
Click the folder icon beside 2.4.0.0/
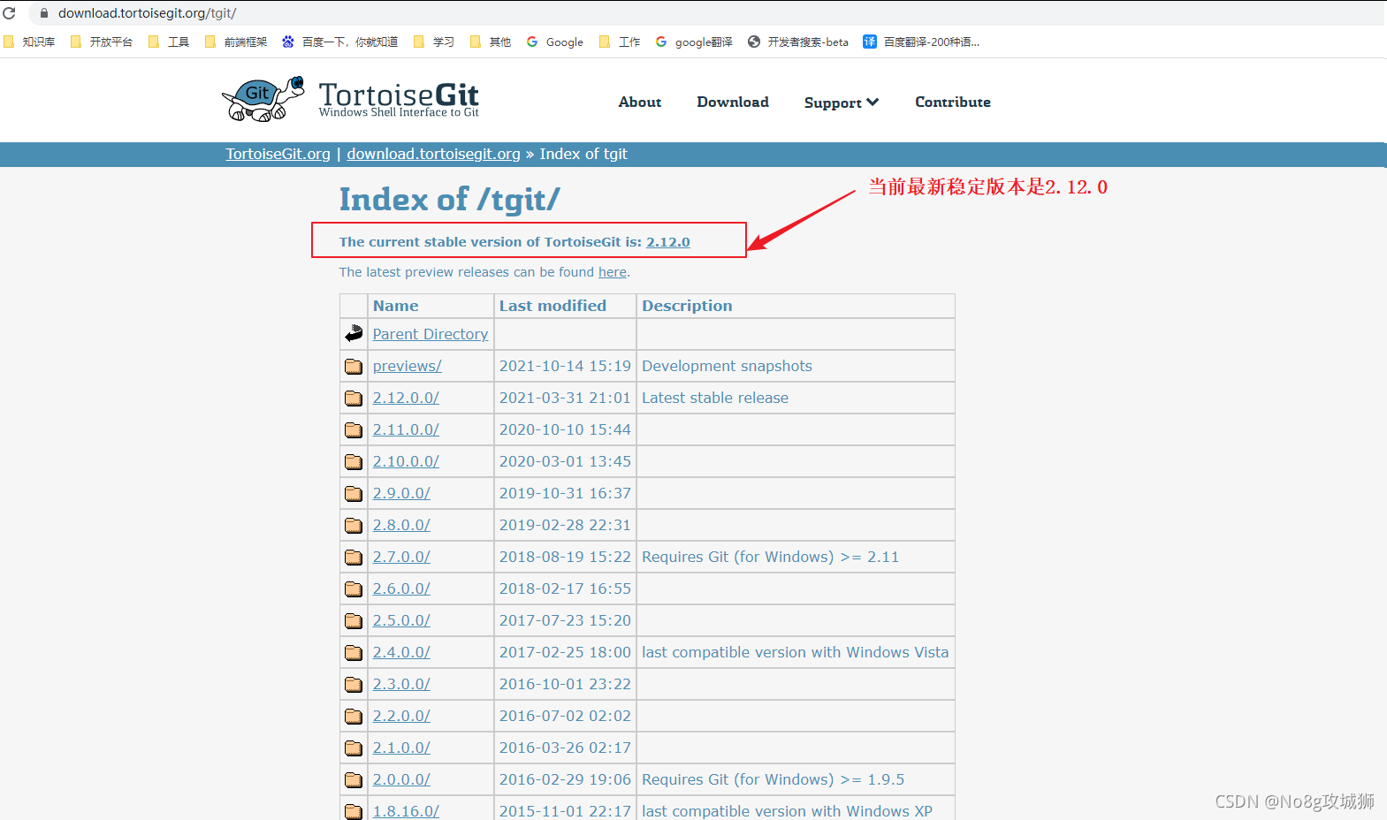[354, 652]
